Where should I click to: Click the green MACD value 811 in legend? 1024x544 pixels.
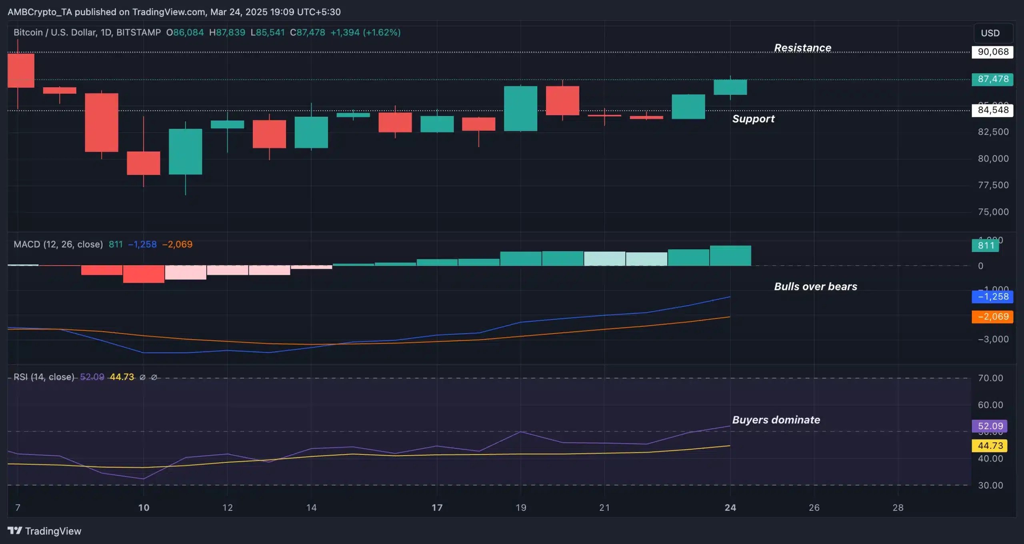tap(115, 244)
